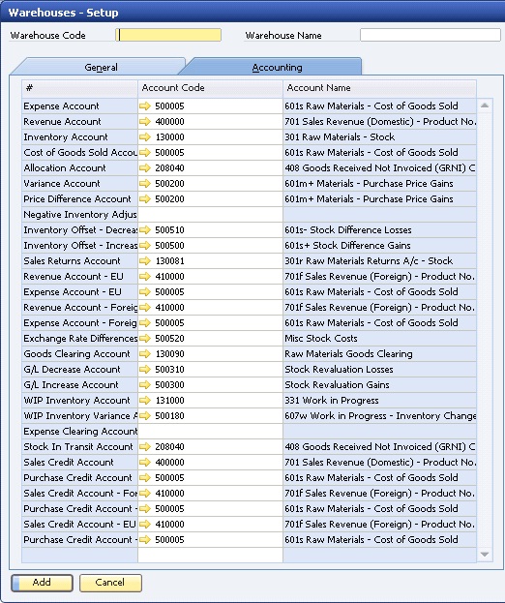505x603 pixels.
Task: Click '301r Raw Materials Returns A/c - Stock'
Action: click(369, 260)
